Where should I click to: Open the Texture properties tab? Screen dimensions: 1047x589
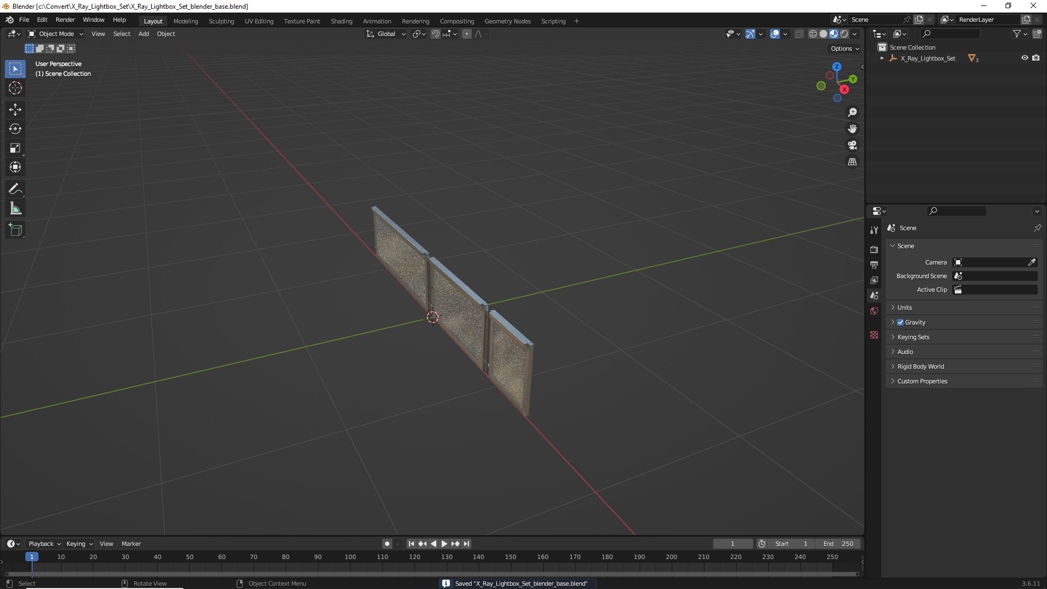(874, 335)
